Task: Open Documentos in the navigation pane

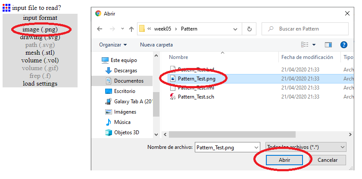Action: point(128,80)
